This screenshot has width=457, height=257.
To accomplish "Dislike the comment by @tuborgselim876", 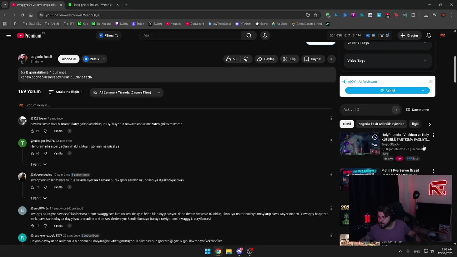I will 45,153.
